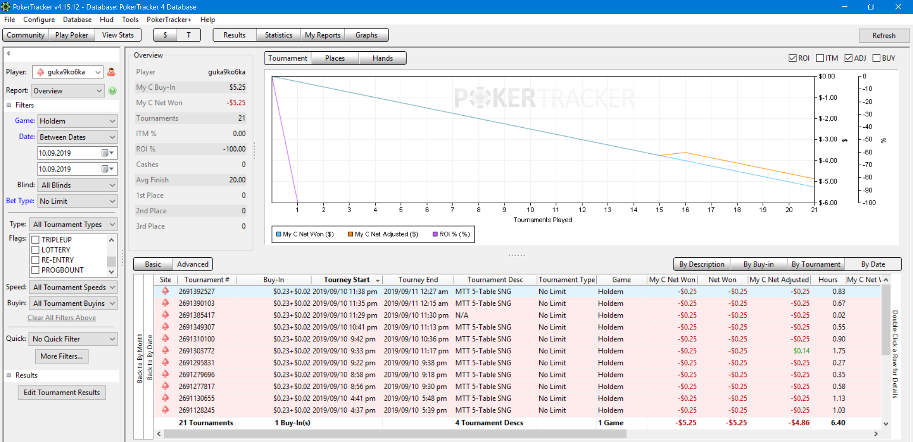The width and height of the screenshot is (913, 442).
Task: Click site icon for tournament 2691279696
Action: (165, 374)
